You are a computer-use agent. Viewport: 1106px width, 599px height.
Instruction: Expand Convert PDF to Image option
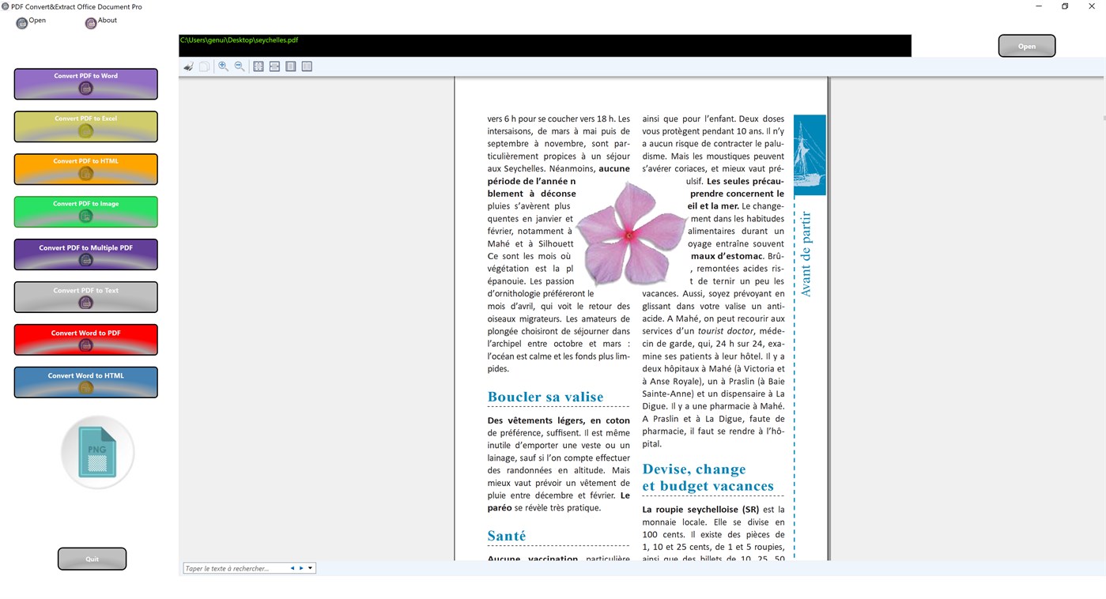coord(85,211)
